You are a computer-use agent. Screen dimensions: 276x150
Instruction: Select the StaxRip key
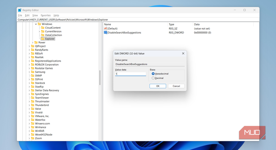coord(39,87)
